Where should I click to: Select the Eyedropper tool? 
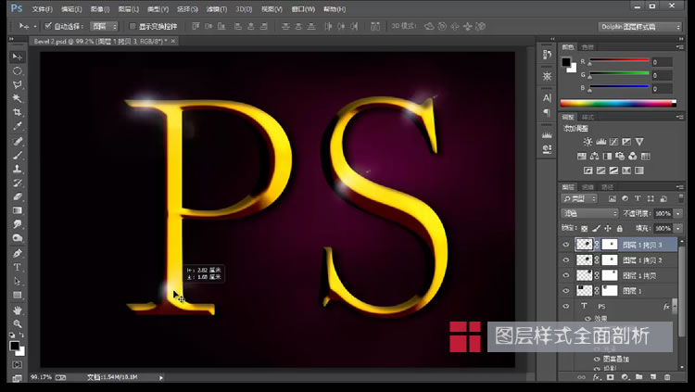click(18, 126)
